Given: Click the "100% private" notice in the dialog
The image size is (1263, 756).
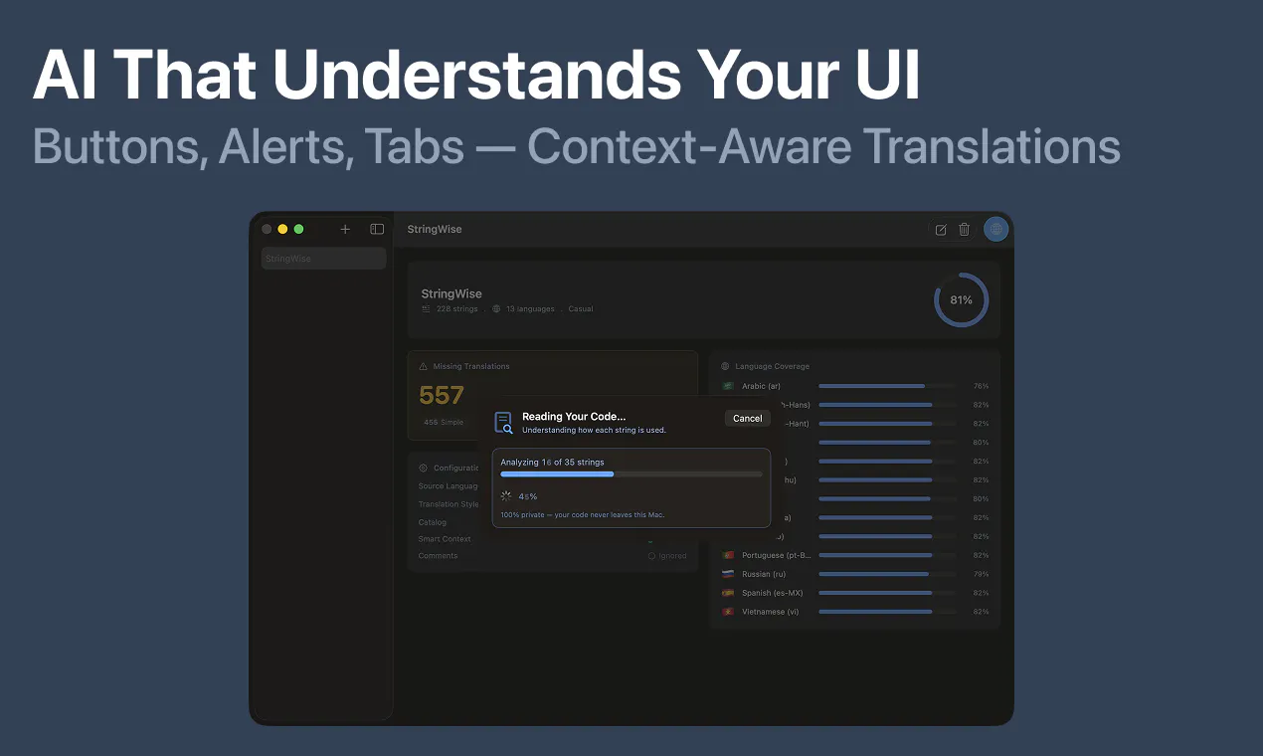Looking at the screenshot, I should pos(582,515).
